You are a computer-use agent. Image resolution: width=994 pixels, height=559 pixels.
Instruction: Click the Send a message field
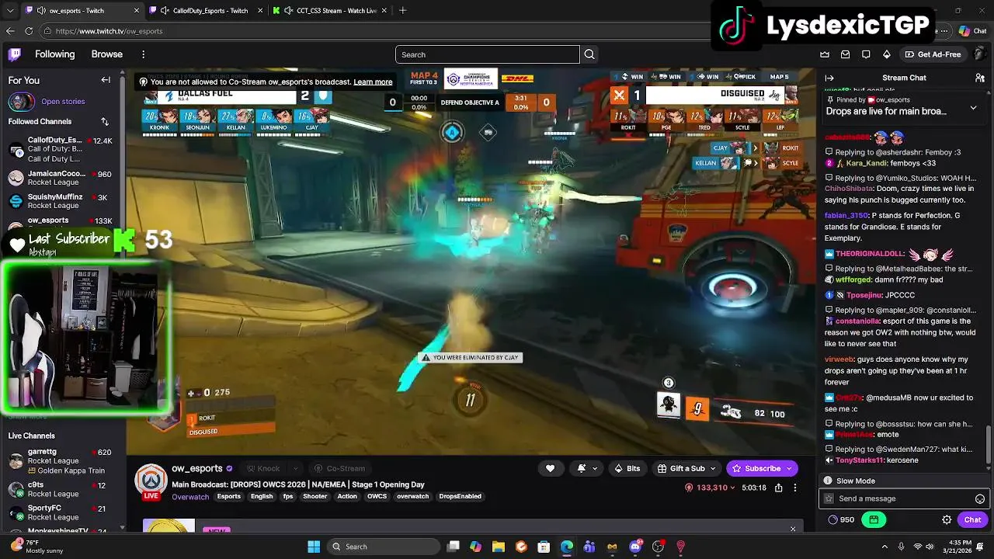pyautogui.click(x=904, y=499)
